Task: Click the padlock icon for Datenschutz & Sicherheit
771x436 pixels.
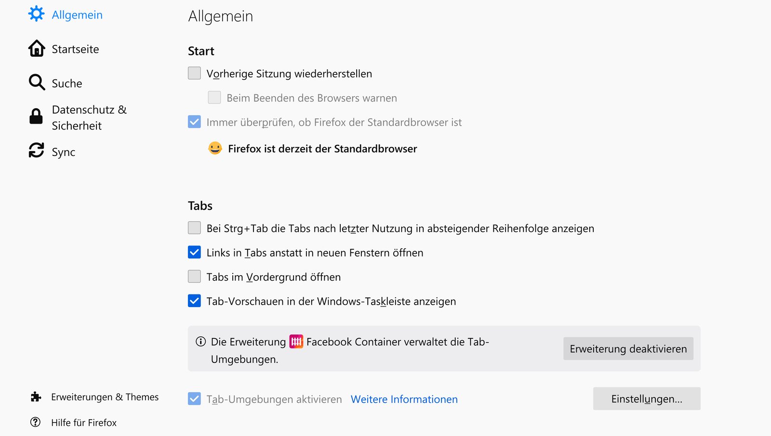Action: (x=37, y=117)
